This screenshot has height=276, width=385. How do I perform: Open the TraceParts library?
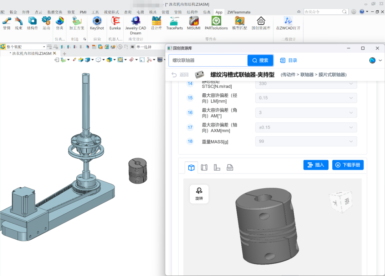point(174,24)
